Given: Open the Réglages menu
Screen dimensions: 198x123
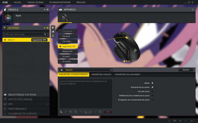Looking at the screenshot, I should (x=81, y=2).
